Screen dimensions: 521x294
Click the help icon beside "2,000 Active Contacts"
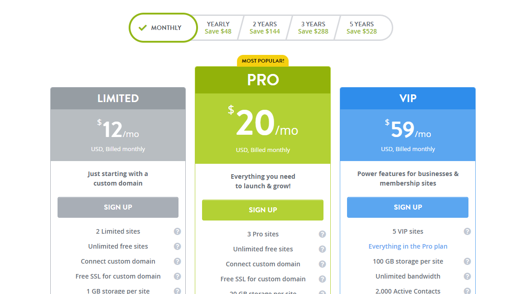468,291
